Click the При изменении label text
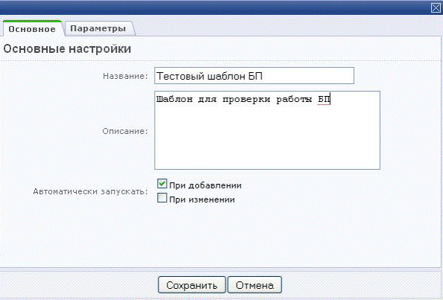The image size is (443, 300). click(x=202, y=200)
